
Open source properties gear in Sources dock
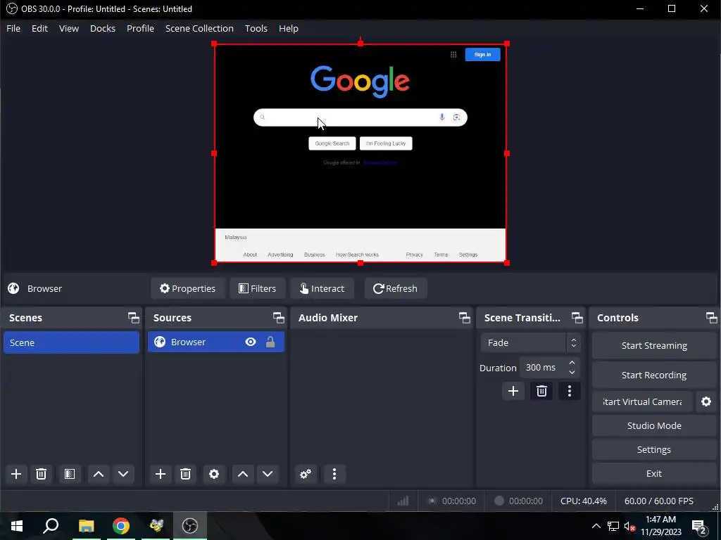(214, 474)
